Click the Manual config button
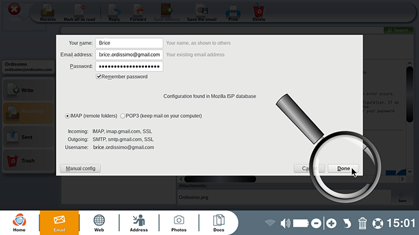 tap(81, 169)
